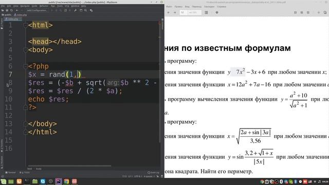This screenshot has height=185, width=329.
Task: Click the public breadcrumb in navigation bar
Action: coord(6,15)
